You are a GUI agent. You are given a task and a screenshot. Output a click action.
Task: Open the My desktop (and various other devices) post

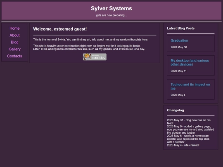click(190, 62)
